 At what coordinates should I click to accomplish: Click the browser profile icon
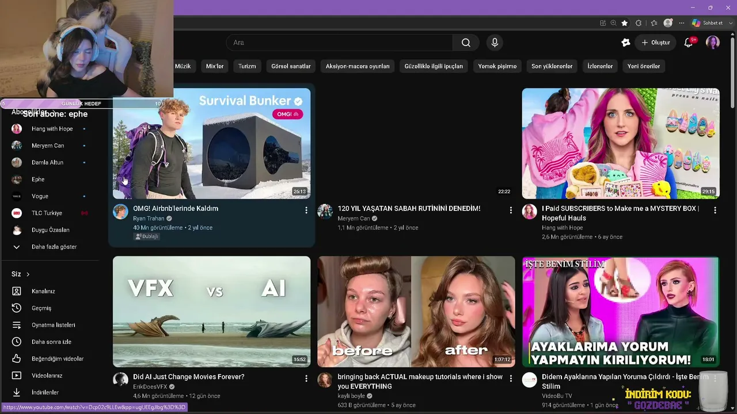pyautogui.click(x=668, y=23)
